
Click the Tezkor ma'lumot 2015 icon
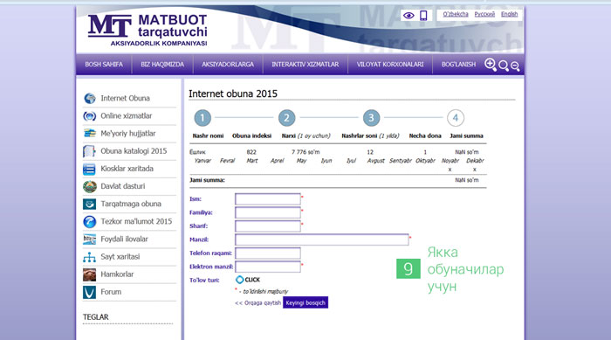90,222
